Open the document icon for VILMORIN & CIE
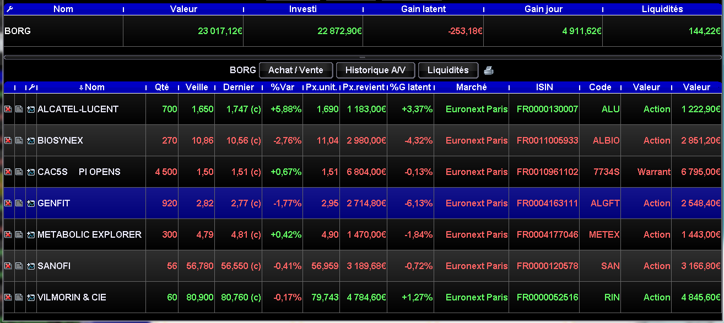This screenshot has height=323, width=724. [19, 298]
